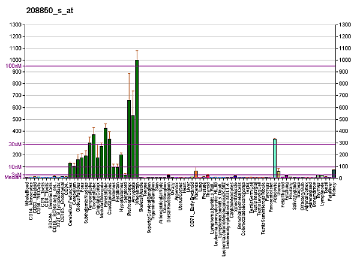Click the tallest green Wholebrain bar
The image size is (360, 260).
[137, 119]
